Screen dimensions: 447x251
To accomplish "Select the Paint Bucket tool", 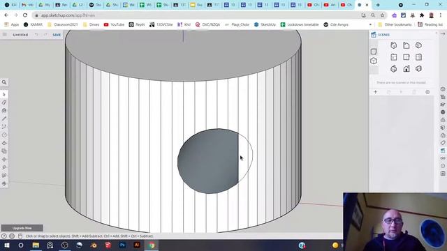I will point(4,110).
